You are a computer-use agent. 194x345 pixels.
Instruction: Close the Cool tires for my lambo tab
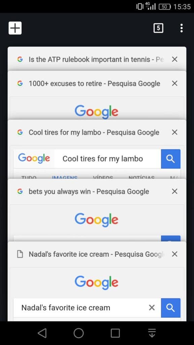coord(175,132)
